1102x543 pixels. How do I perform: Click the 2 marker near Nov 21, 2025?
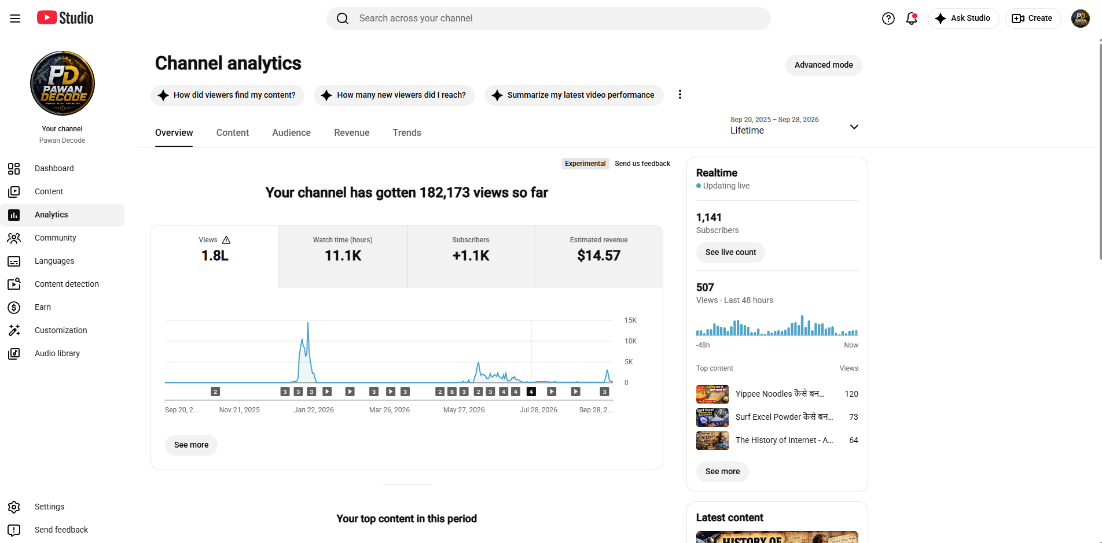[x=215, y=391]
